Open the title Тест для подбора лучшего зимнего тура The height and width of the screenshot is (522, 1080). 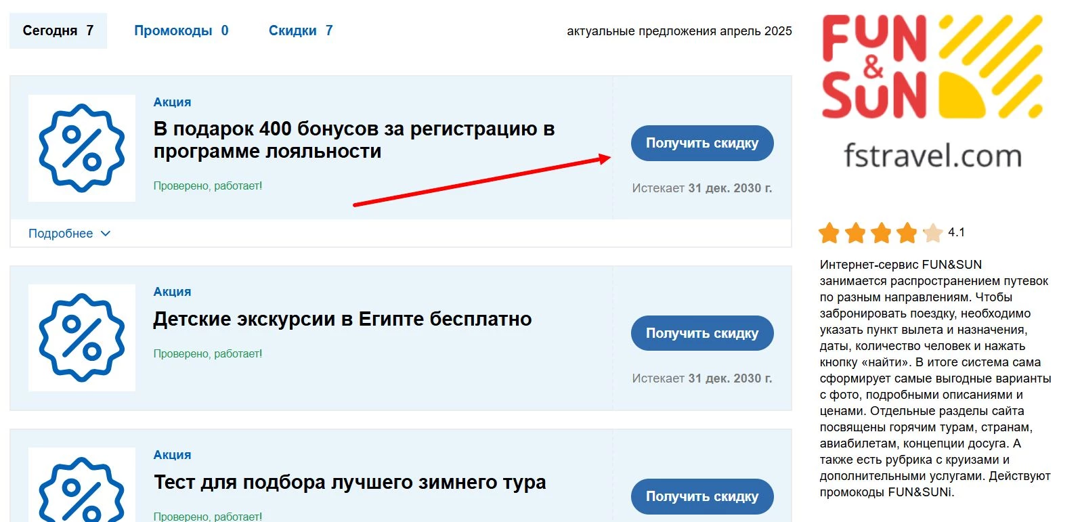click(349, 482)
